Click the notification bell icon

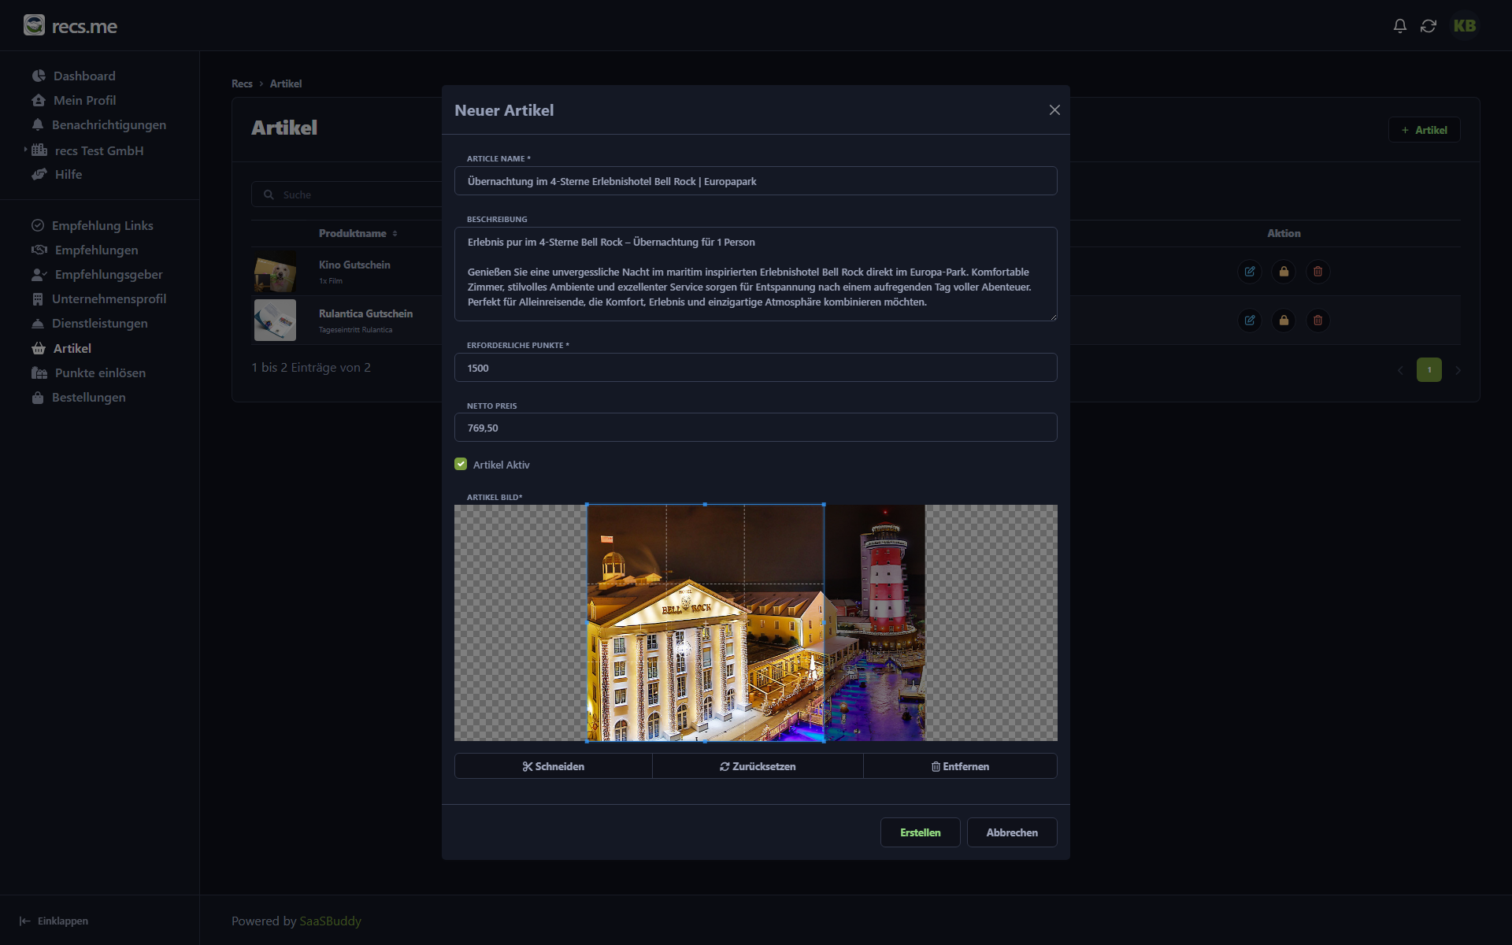point(1399,26)
